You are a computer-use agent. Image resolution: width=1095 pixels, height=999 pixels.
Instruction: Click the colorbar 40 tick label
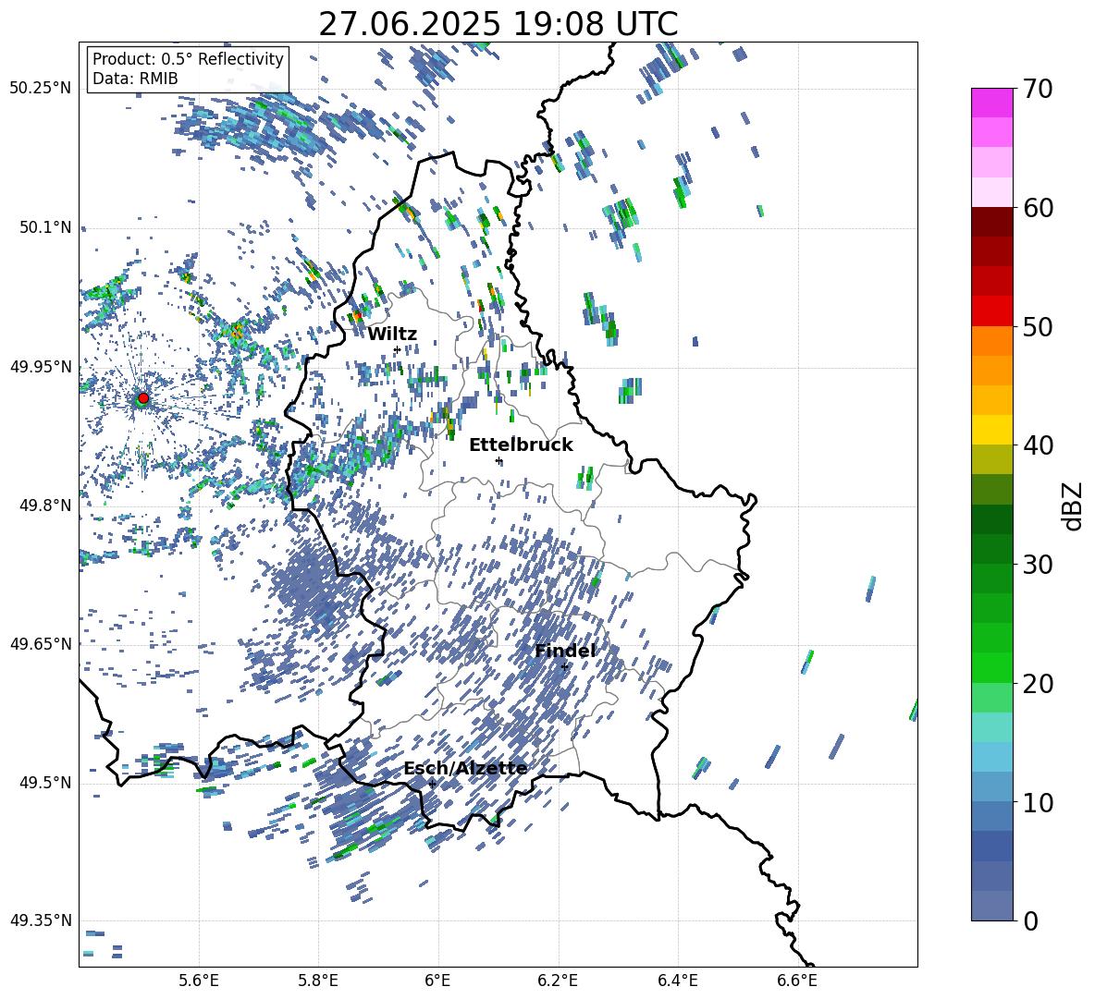[1038, 445]
